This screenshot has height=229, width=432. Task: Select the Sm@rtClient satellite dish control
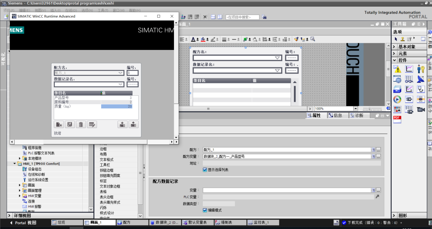tap(421, 79)
